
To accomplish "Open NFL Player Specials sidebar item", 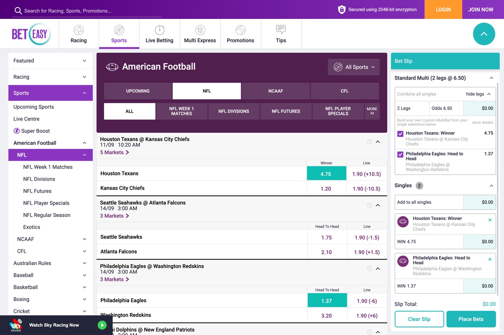I will click(46, 203).
